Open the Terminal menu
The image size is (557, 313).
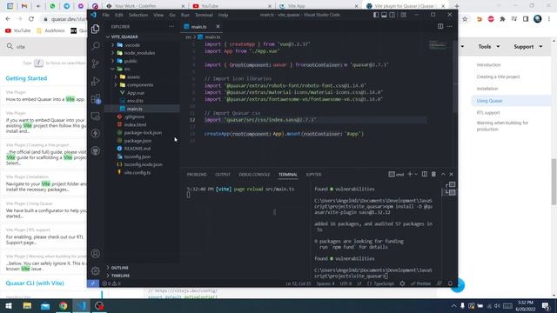[204, 15]
